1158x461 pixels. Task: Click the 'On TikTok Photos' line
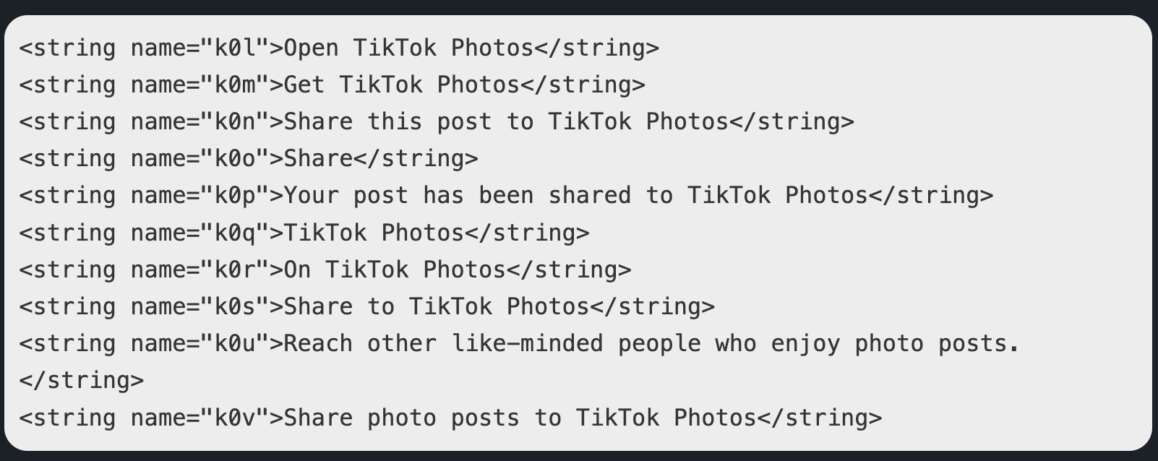[325, 270]
